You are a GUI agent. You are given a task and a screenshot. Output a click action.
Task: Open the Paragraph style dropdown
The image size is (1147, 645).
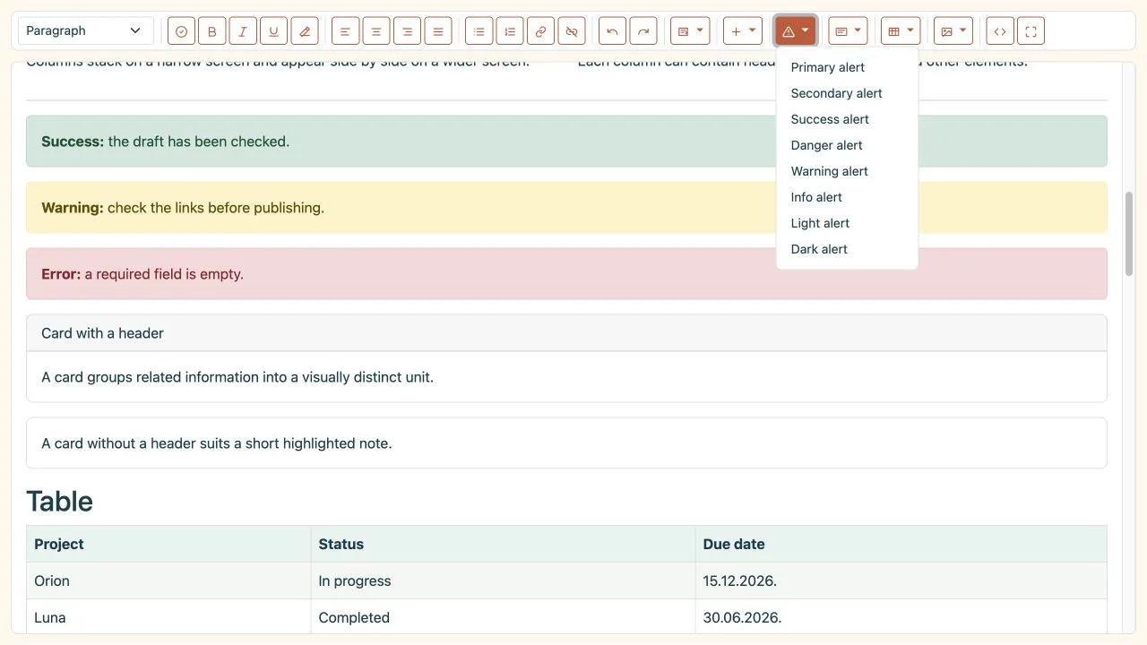(86, 31)
